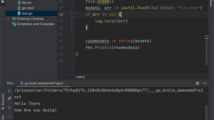The height and width of the screenshot is (120, 214).
Task: Open Scratches and Consoles
Action: 36,24
